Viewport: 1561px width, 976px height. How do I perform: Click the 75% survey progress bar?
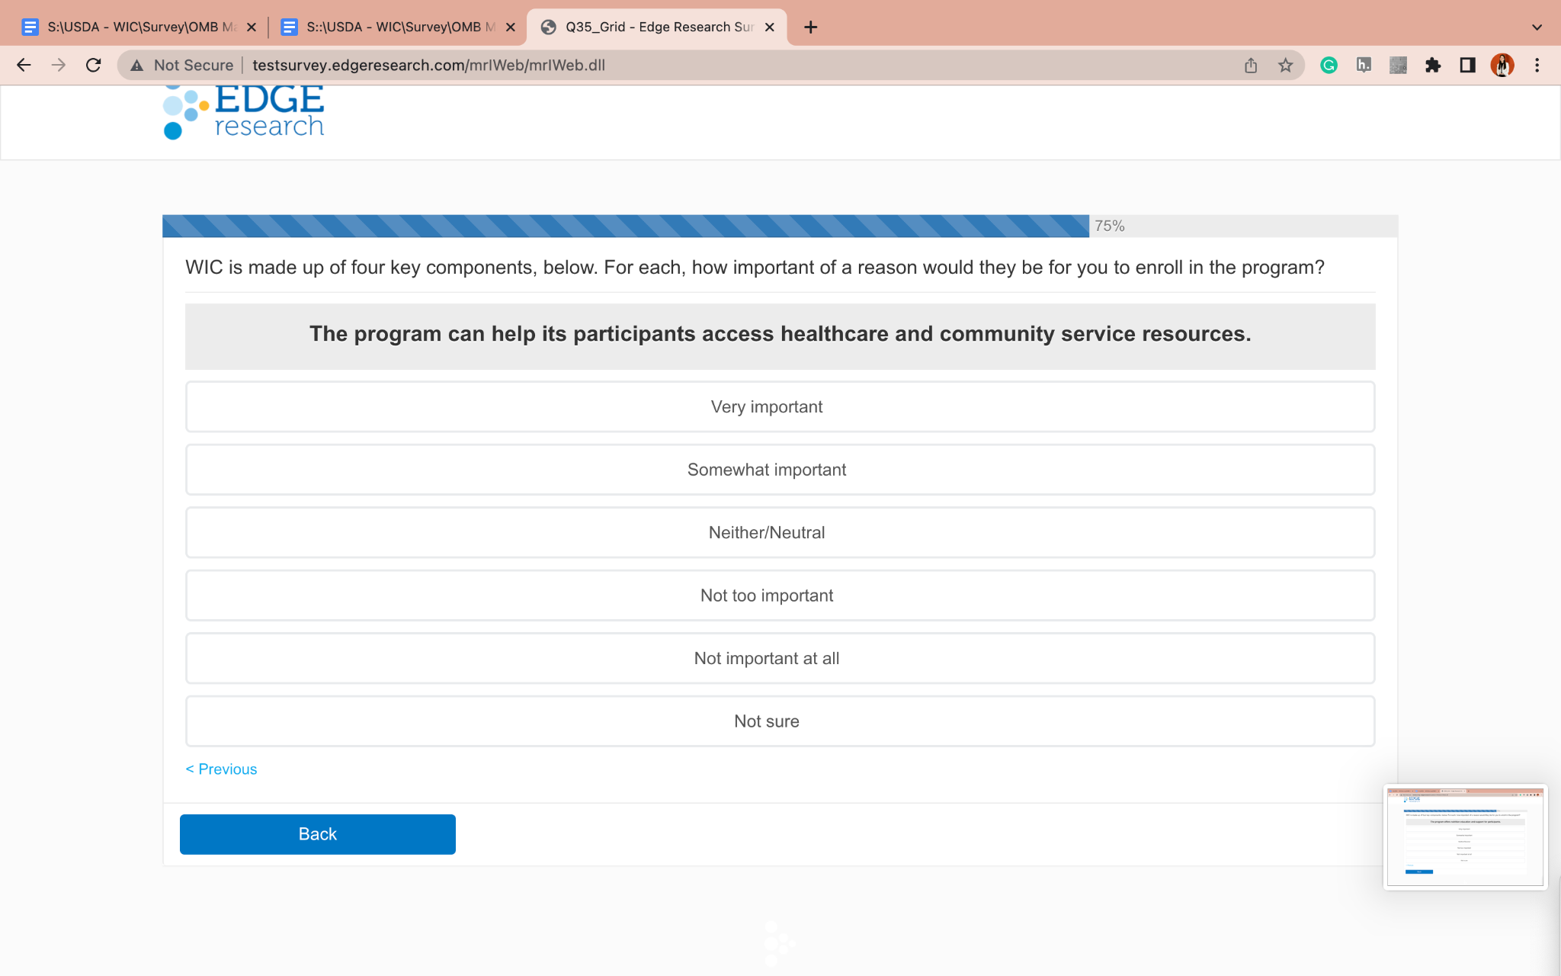pos(625,226)
